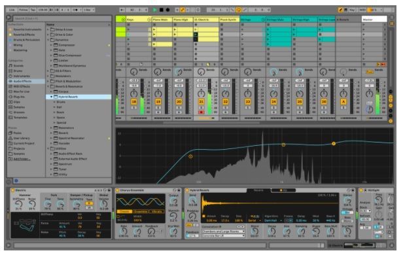Toggle the orange Loop switch in transport
The image size is (403, 255).
(x=239, y=10)
